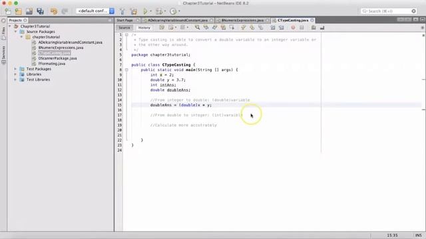The image size is (426, 239).
Task: Click Find Next Occurrence icon
Action: (x=214, y=28)
